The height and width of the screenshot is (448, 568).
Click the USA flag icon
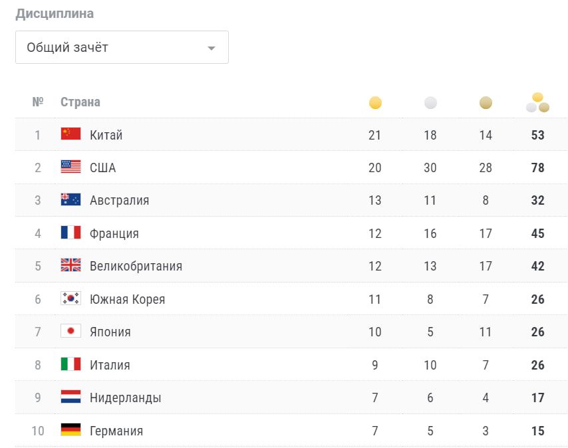[x=71, y=167]
